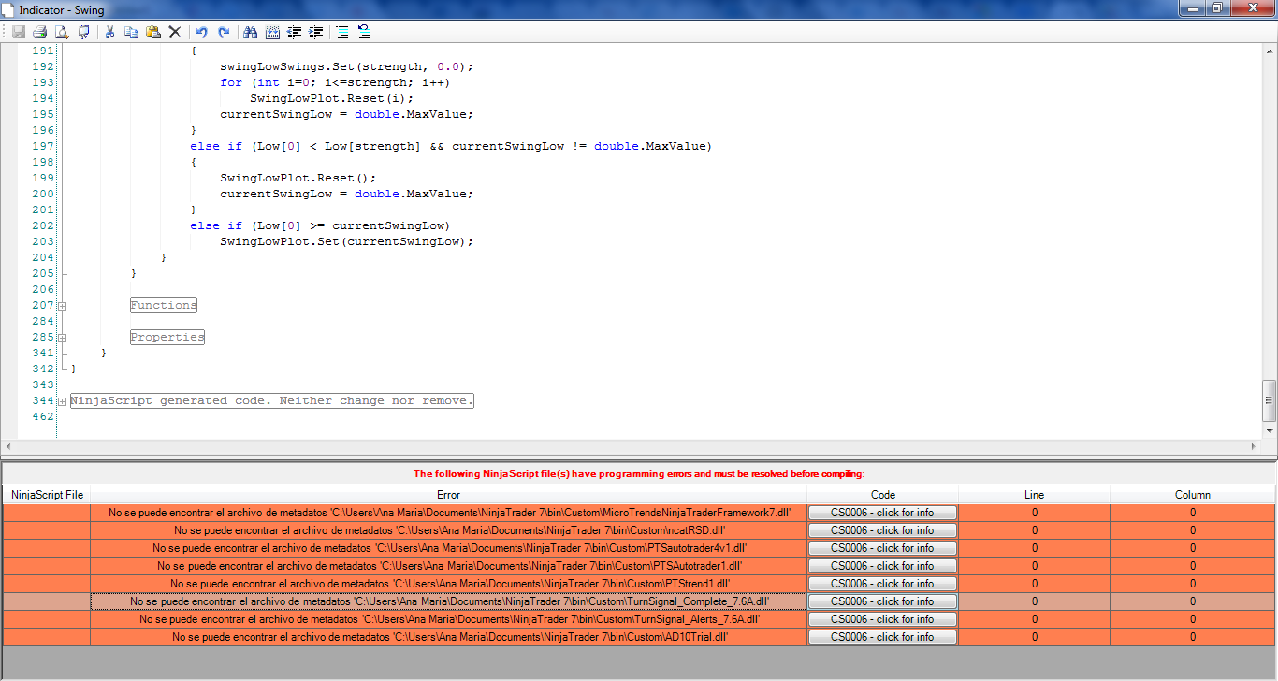
Task: Click the else-if condition on line 197
Action: 451,146
